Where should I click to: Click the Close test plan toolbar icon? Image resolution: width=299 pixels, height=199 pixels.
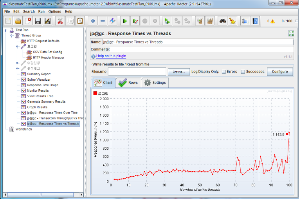tap(28, 21)
